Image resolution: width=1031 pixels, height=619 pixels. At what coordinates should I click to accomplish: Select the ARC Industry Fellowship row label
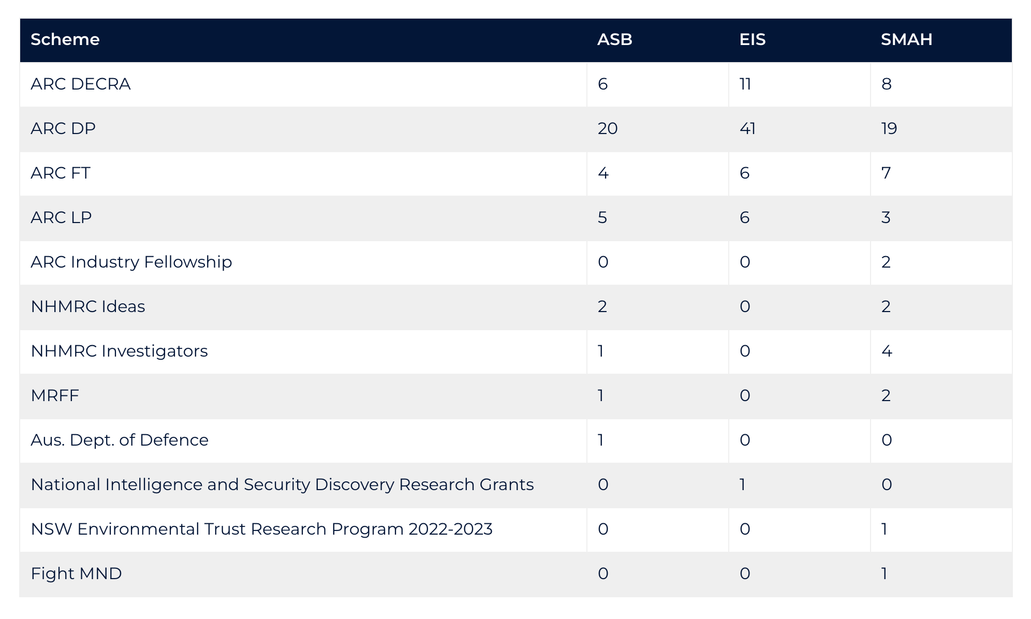click(x=131, y=262)
